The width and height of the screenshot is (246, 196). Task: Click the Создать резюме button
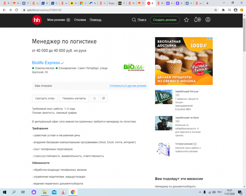[164, 20]
